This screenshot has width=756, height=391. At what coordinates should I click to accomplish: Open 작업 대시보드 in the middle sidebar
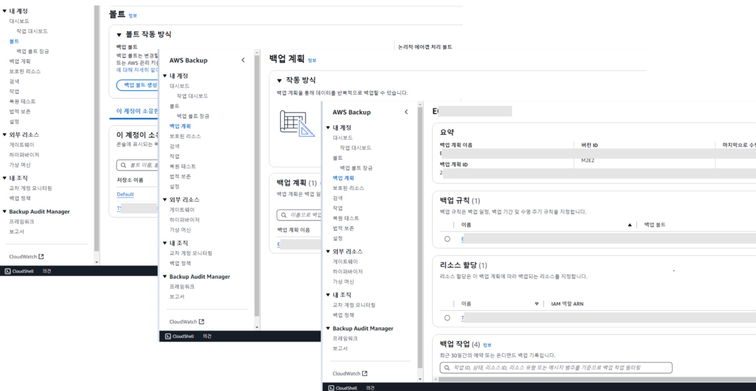pyautogui.click(x=192, y=96)
